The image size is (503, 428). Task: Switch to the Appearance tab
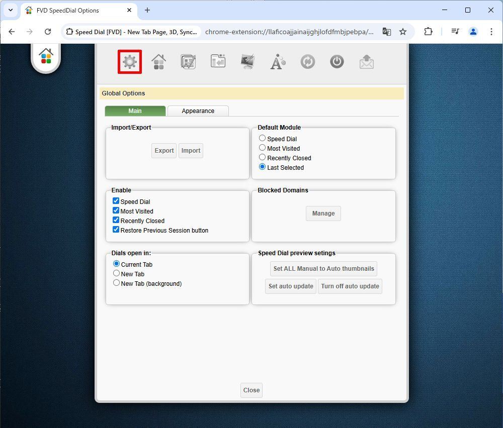[x=198, y=111]
